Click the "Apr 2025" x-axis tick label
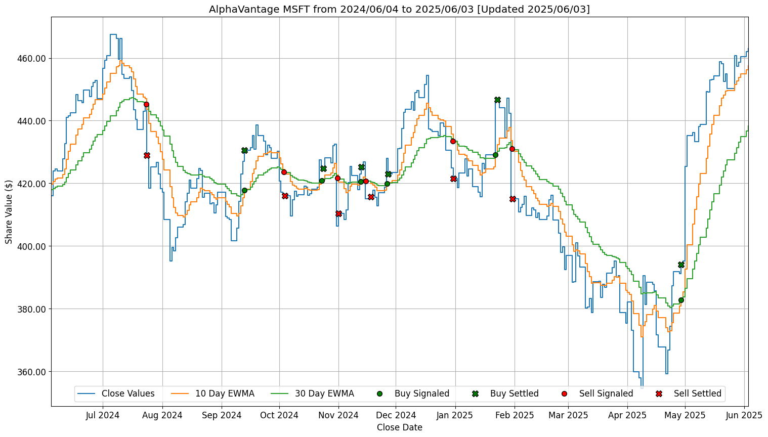 [627, 415]
